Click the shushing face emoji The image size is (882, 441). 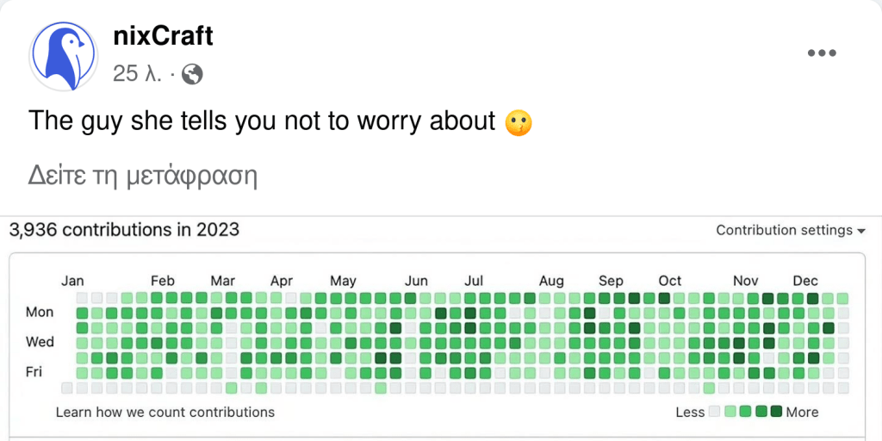[518, 122]
